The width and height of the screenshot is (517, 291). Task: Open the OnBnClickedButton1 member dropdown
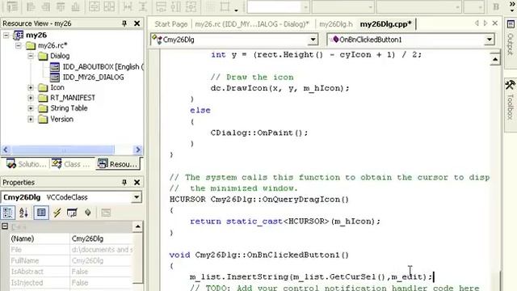click(490, 40)
